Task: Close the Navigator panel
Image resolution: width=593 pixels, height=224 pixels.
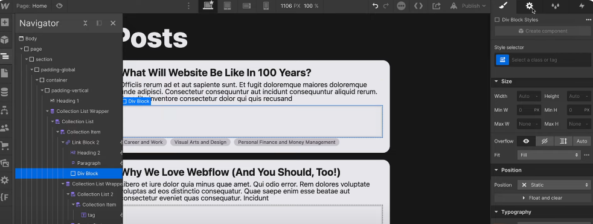Action: click(x=113, y=24)
